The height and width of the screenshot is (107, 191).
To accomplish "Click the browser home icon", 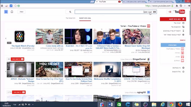I will (x=177, y=6).
